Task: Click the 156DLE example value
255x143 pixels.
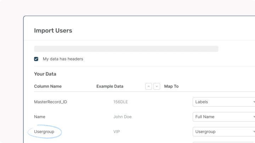Action: tap(120, 102)
